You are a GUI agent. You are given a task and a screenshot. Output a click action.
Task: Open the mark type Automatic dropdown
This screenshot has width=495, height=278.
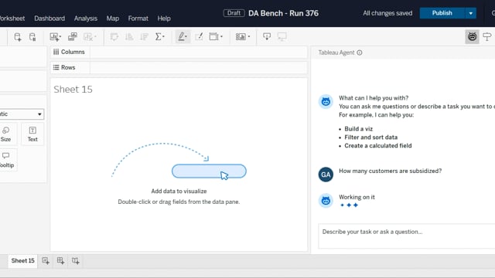tap(22, 114)
